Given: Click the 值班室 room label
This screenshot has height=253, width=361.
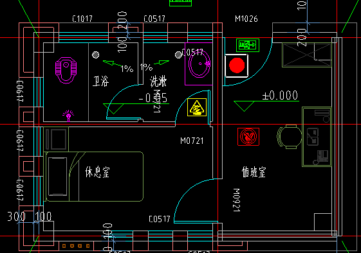Looking at the screenshot, I should coord(254,172).
